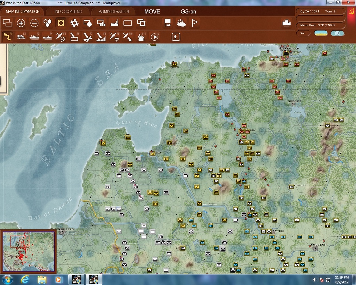Click the F12 end turn icon
356x285 pixels.
tap(155, 37)
